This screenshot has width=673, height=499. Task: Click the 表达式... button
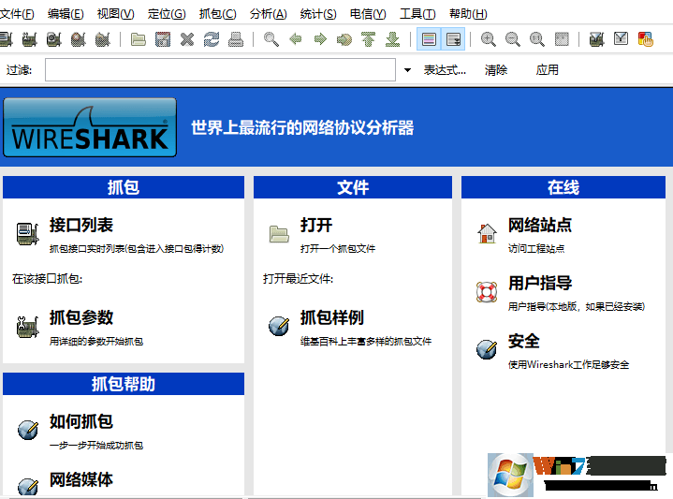click(445, 70)
